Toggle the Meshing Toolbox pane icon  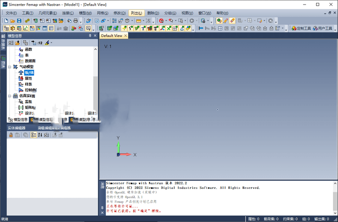[x=13, y=28]
